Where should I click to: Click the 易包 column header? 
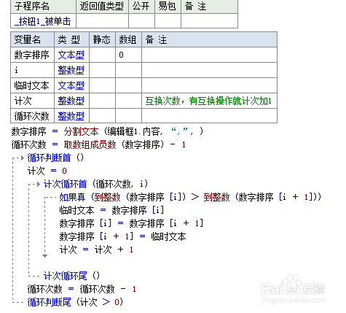point(167,6)
